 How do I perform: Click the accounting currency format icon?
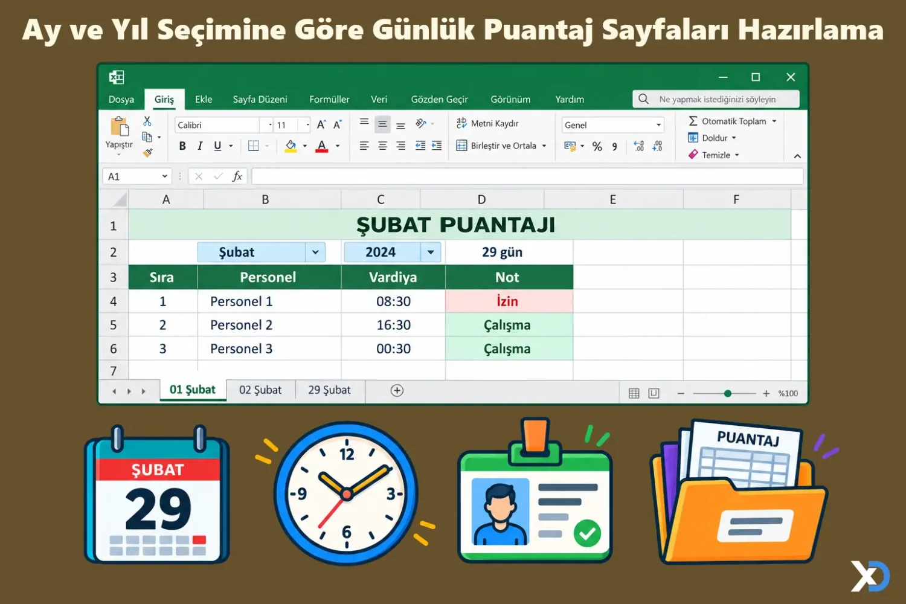570,146
